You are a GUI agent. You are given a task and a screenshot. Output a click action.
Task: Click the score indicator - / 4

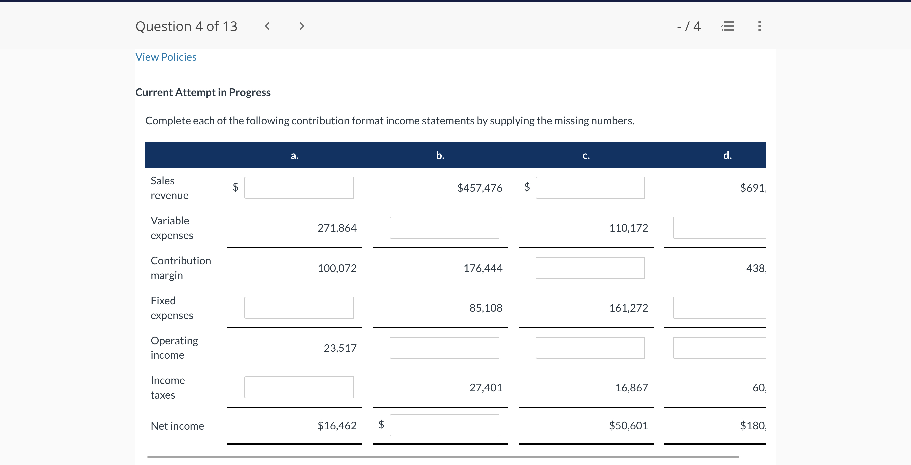pyautogui.click(x=688, y=26)
